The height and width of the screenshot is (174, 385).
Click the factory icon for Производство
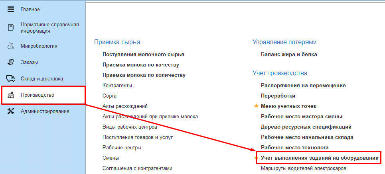coord(11,95)
